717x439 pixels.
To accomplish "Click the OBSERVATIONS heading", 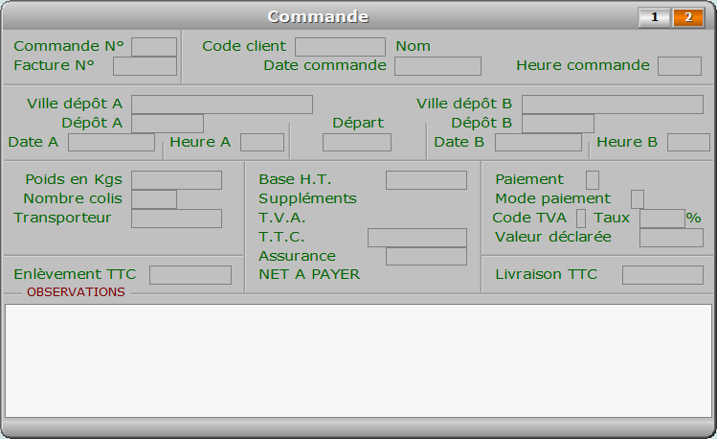I will click(76, 292).
